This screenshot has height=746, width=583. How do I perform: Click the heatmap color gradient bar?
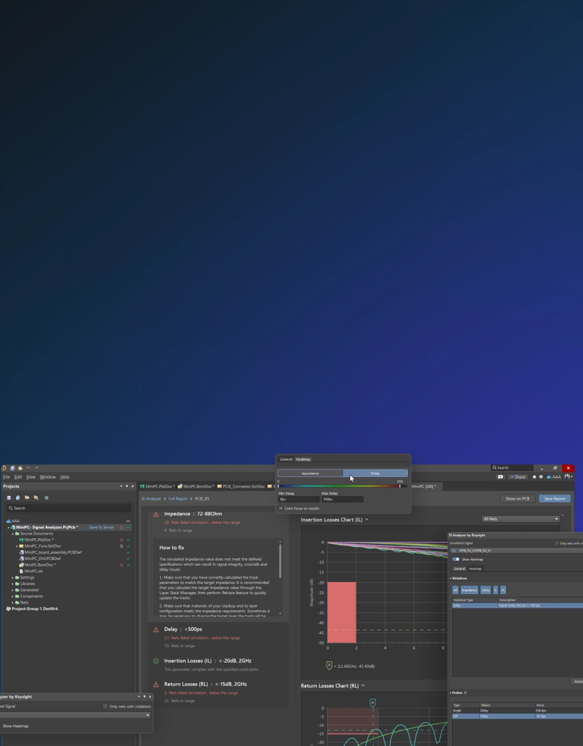pos(339,486)
